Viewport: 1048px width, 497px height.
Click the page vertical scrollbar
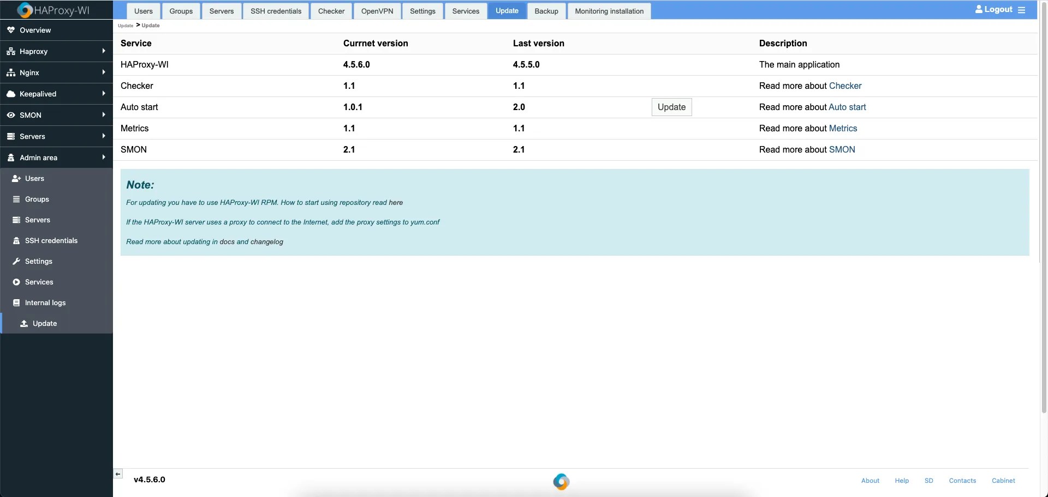click(x=1044, y=207)
